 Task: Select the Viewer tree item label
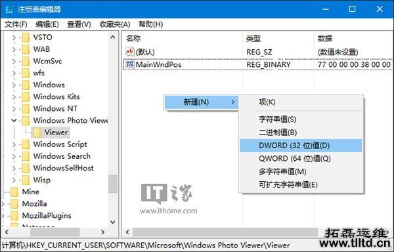pos(56,133)
